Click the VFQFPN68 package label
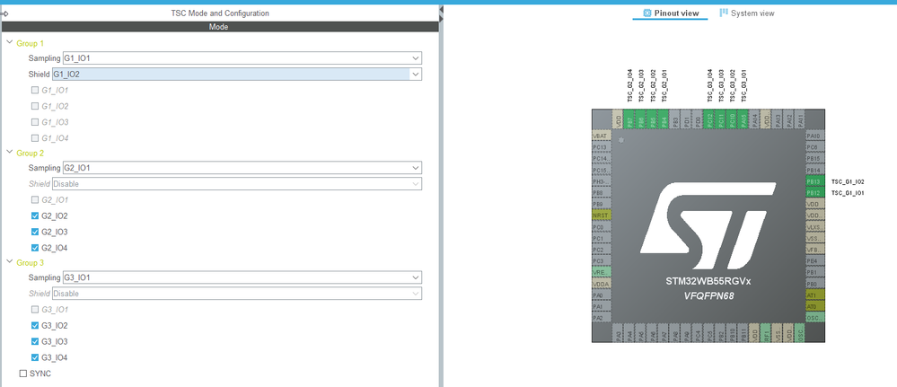The height and width of the screenshot is (387, 897). 708,296
